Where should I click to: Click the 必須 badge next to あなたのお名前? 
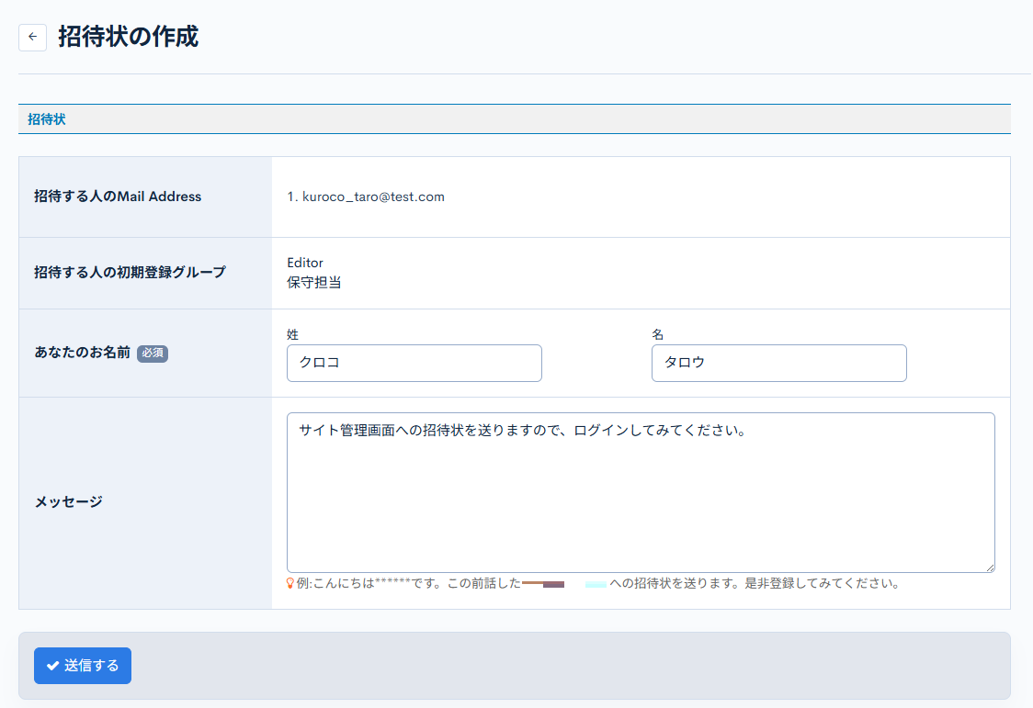click(x=152, y=354)
